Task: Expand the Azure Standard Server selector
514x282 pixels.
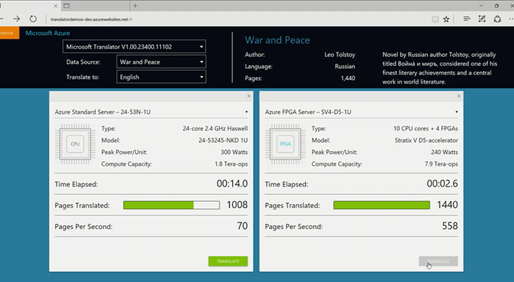Action: pos(151,111)
